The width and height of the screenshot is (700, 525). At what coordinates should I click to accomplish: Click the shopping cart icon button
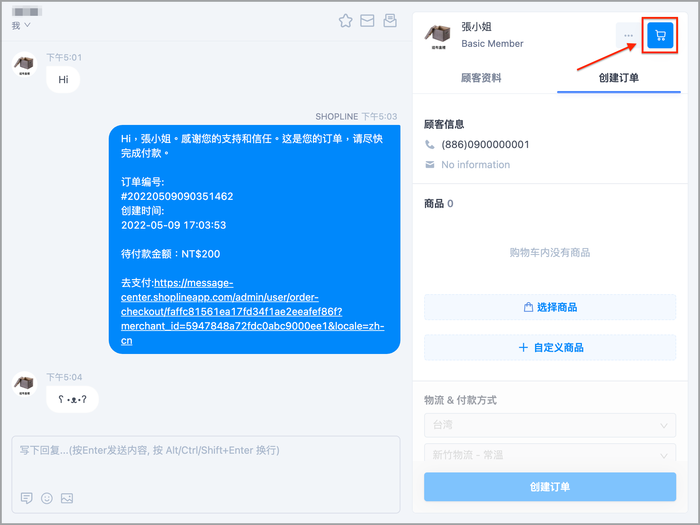point(660,35)
